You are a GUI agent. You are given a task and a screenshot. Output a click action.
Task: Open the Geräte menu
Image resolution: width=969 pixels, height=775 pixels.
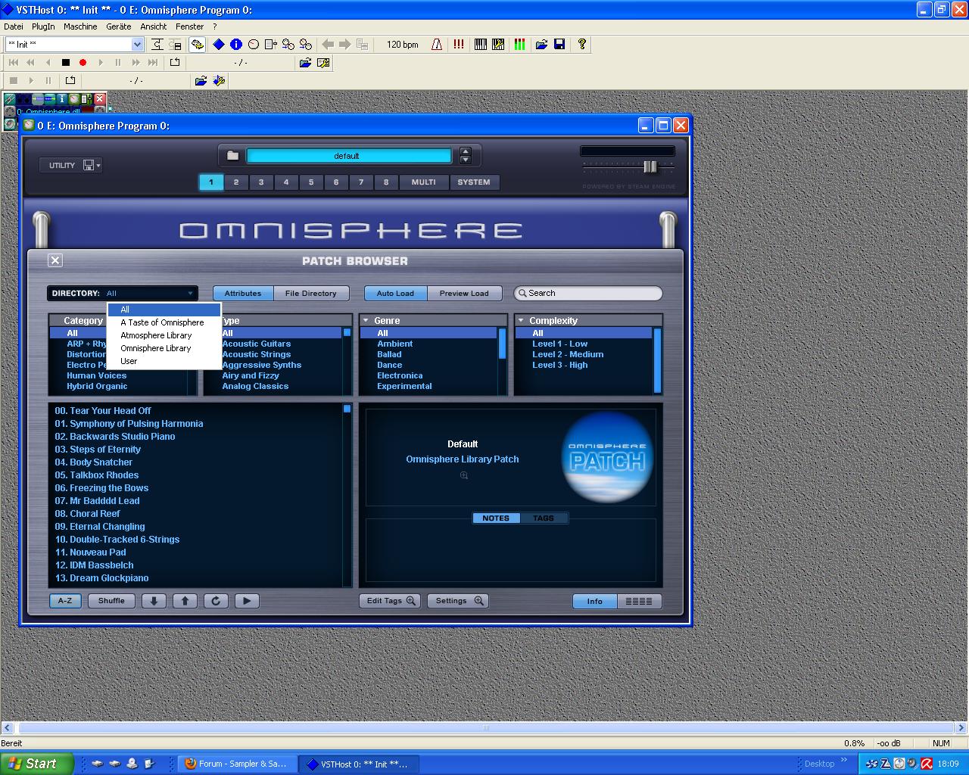click(119, 26)
